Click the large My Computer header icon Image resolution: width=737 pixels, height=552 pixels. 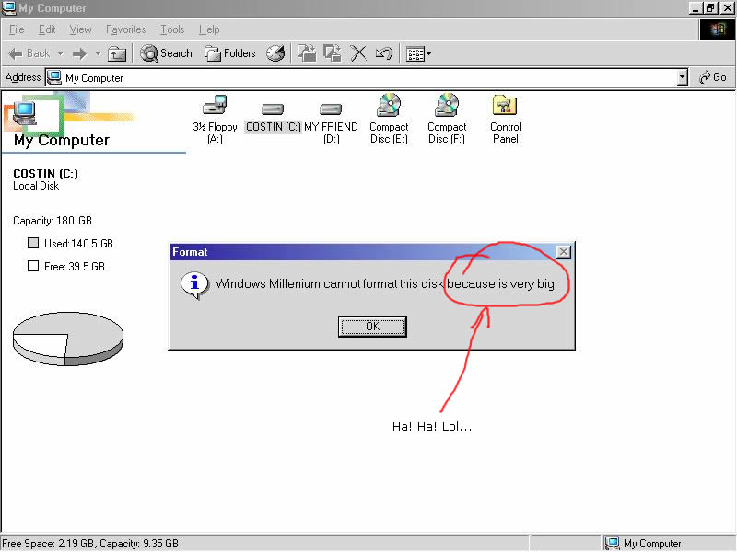(x=26, y=113)
